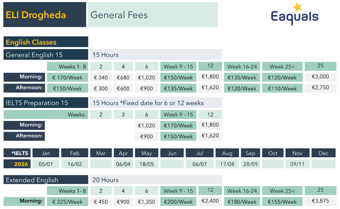Screen dimensions: 340x209
Task: Select the €2,400 Extended English price
Action: tap(210, 201)
